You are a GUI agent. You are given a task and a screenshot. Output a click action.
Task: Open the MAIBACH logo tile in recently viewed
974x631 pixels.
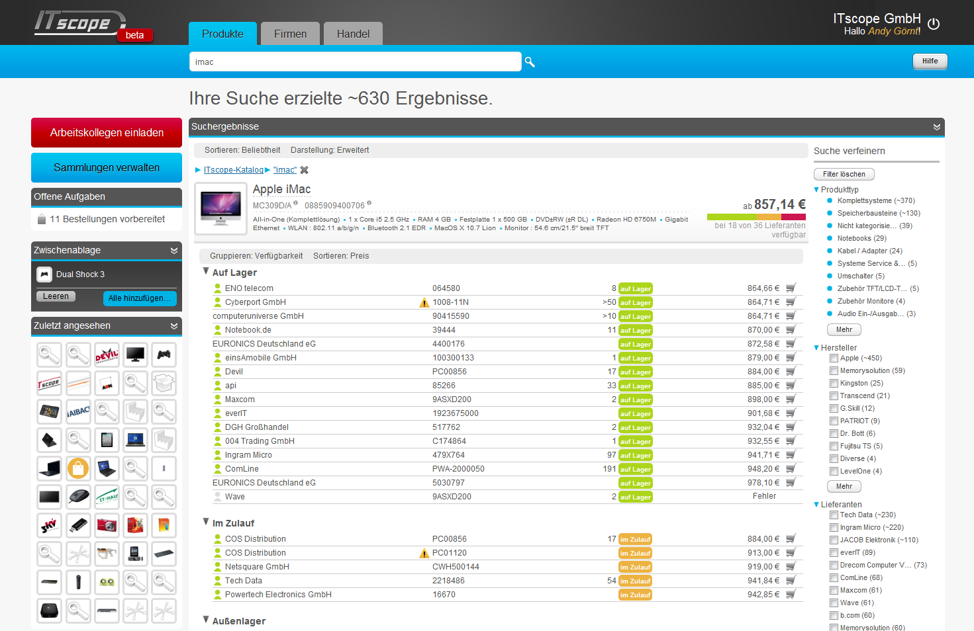click(x=78, y=412)
